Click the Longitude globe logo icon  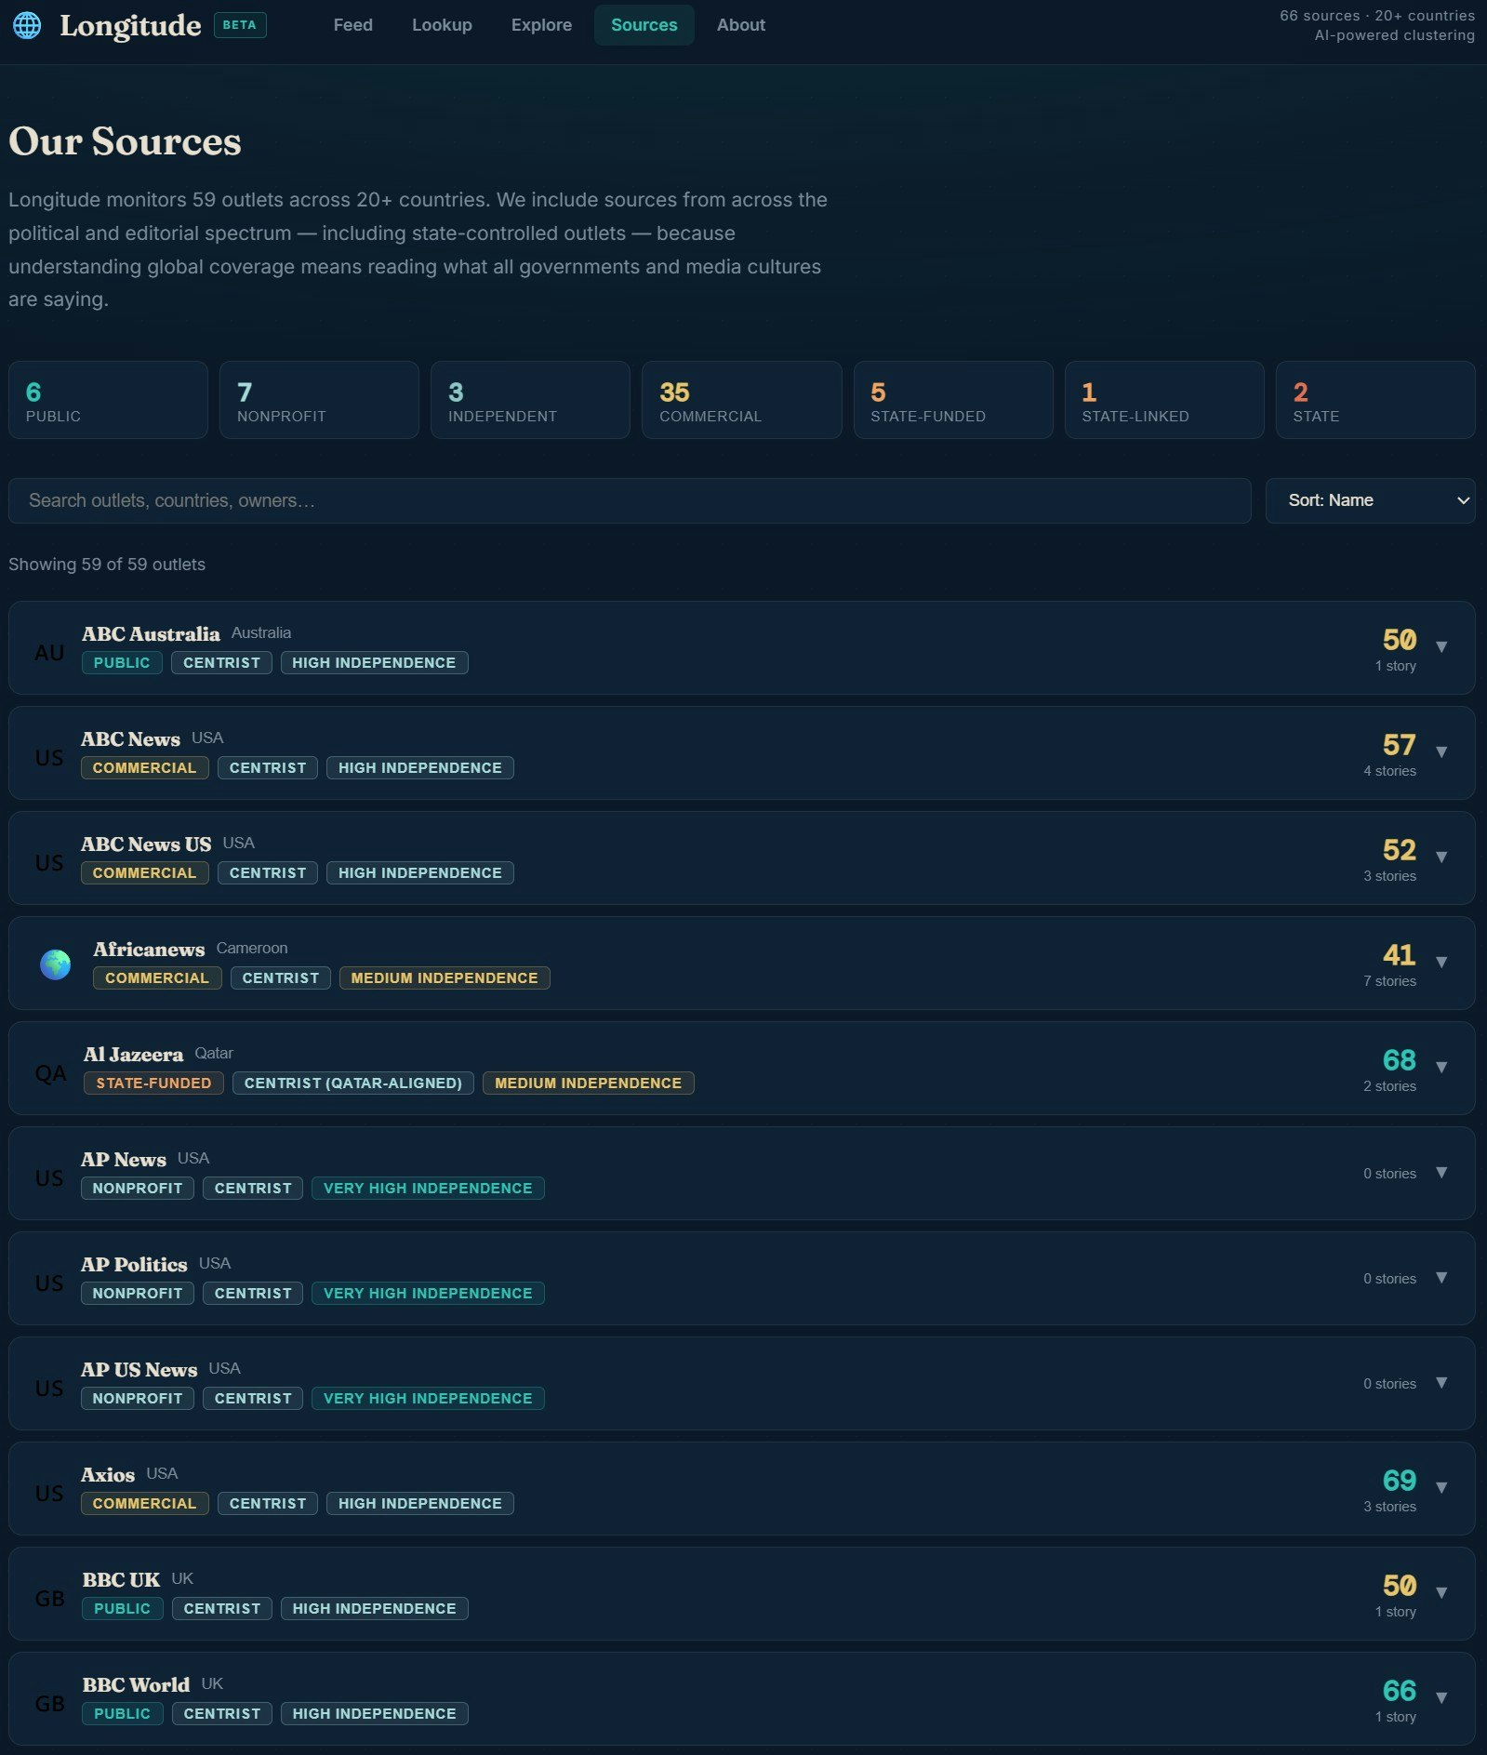27,25
